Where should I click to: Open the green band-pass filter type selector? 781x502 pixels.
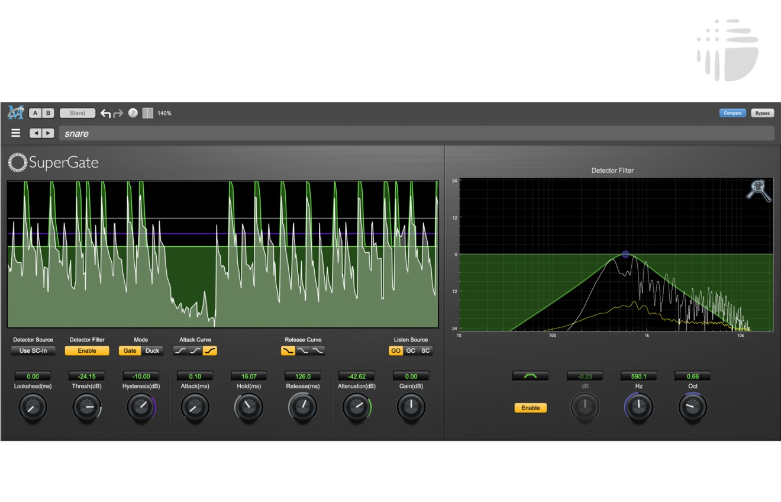coord(531,376)
